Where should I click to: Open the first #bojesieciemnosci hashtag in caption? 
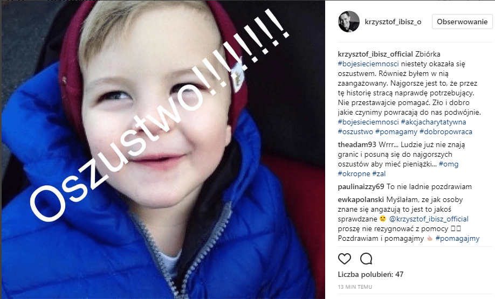pyautogui.click(x=368, y=64)
